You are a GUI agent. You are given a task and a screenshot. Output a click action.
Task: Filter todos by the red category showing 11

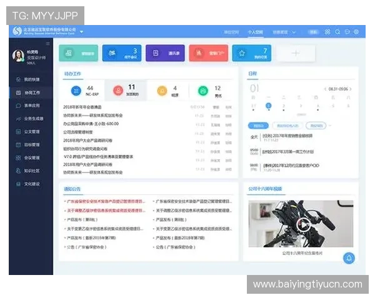click(x=126, y=91)
